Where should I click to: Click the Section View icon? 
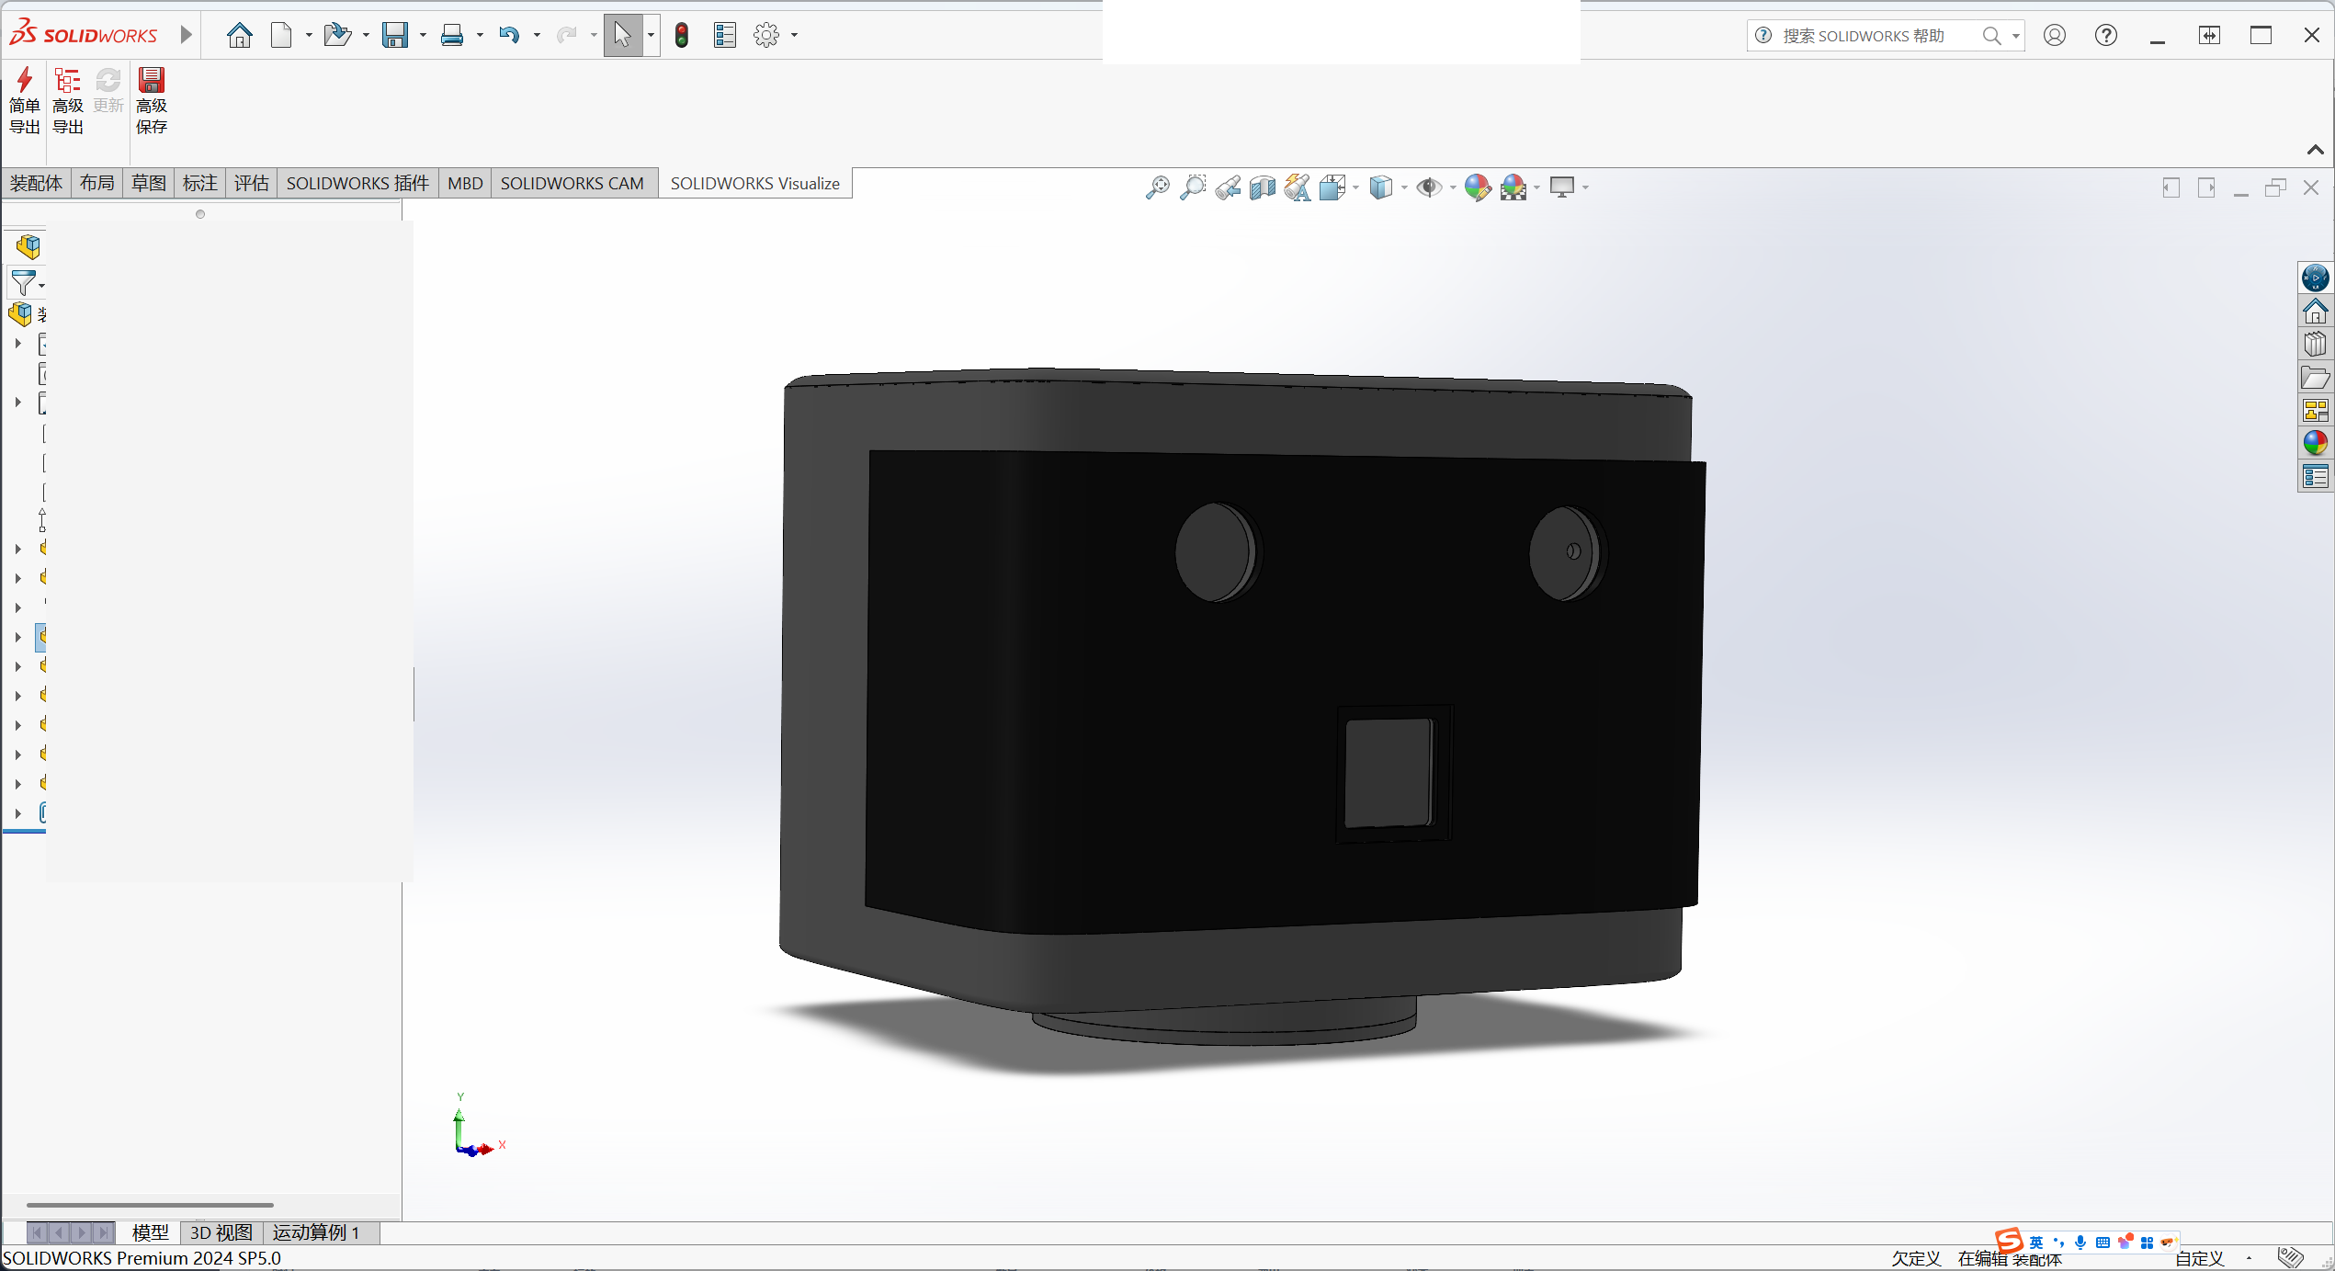click(1263, 187)
